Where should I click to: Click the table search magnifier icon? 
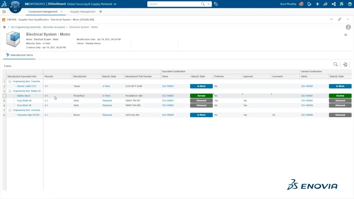pos(335,64)
